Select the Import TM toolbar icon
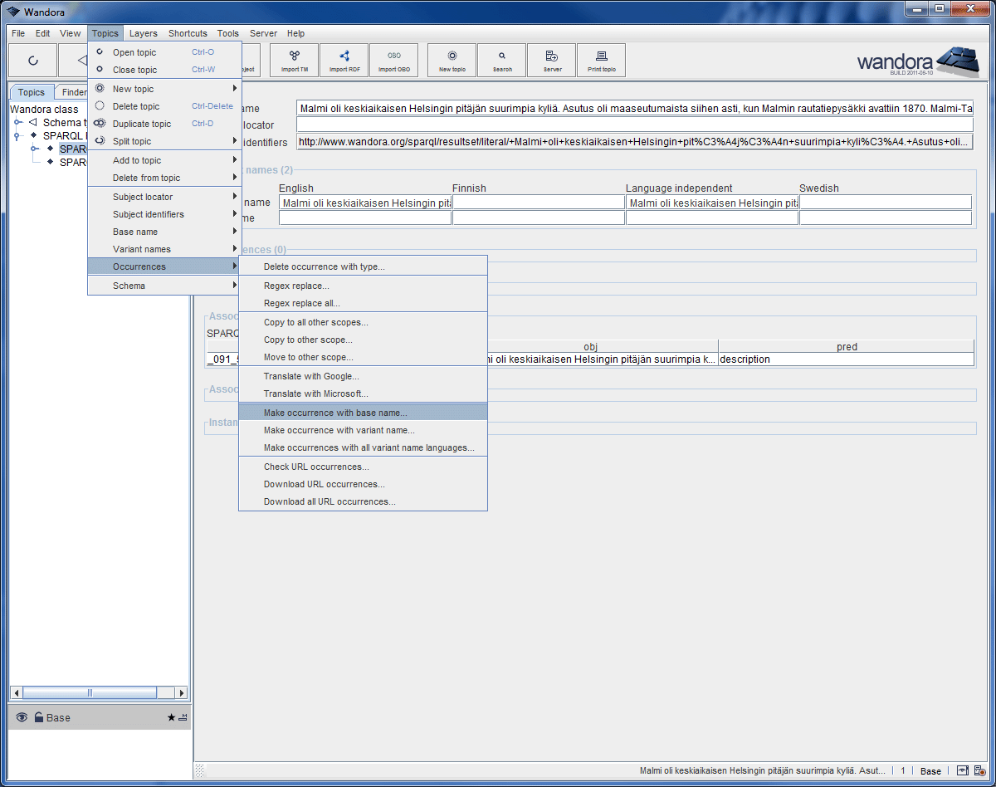Screen dimensions: 996x787 coord(293,59)
